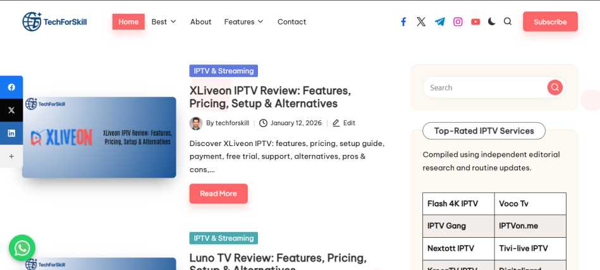Open the Flash 4K IPTV link
Viewport: 600px width, 270px height.
point(453,204)
